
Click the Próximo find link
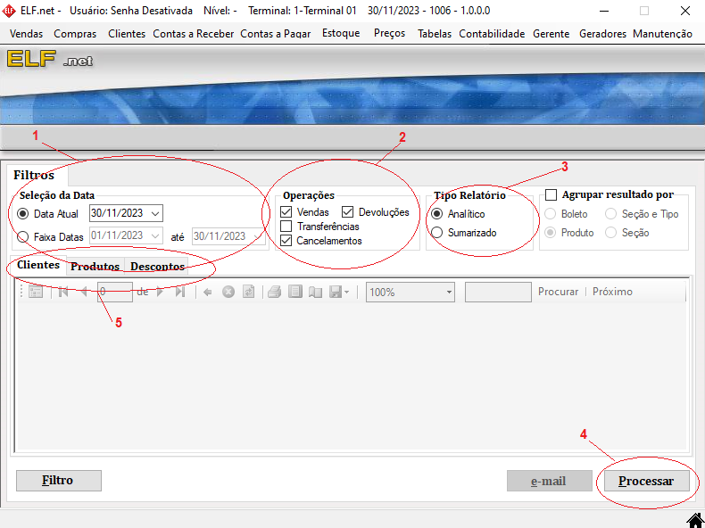612,292
